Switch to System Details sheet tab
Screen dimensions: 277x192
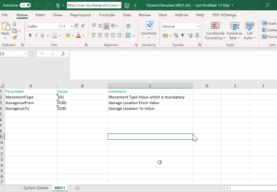point(36,188)
